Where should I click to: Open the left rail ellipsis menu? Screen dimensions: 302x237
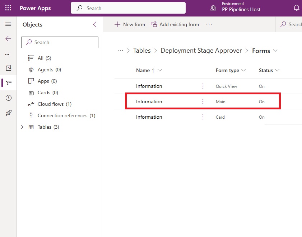tap(7, 54)
